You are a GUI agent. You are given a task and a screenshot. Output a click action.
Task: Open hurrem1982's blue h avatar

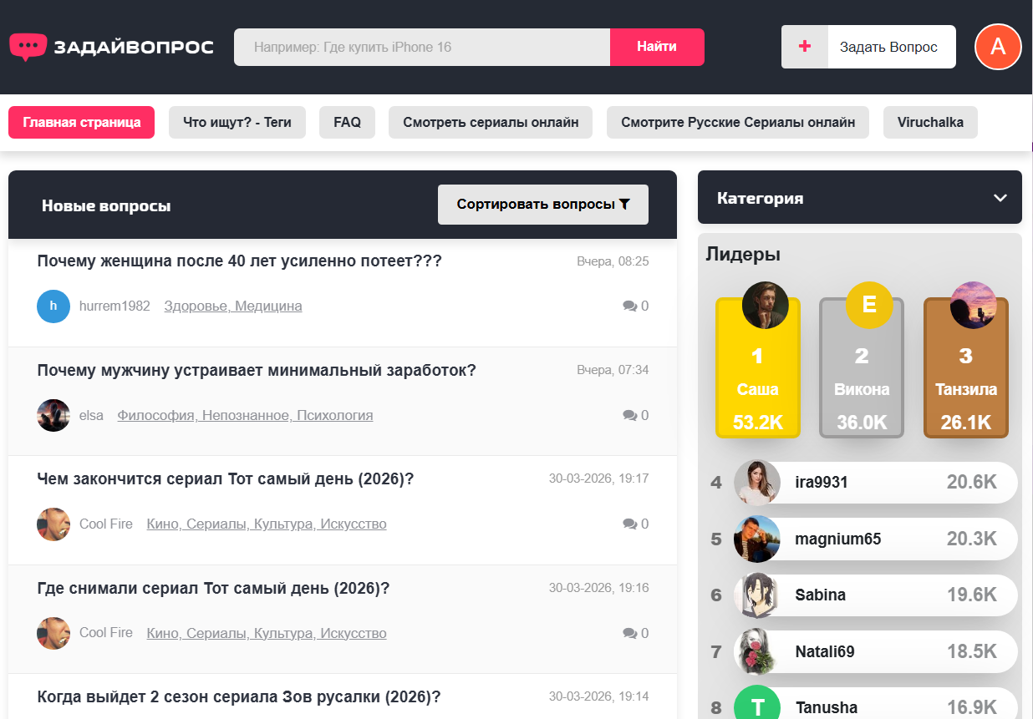tap(53, 306)
